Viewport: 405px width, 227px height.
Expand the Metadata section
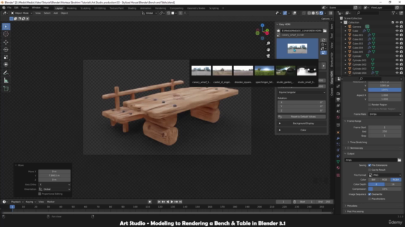[351, 206]
